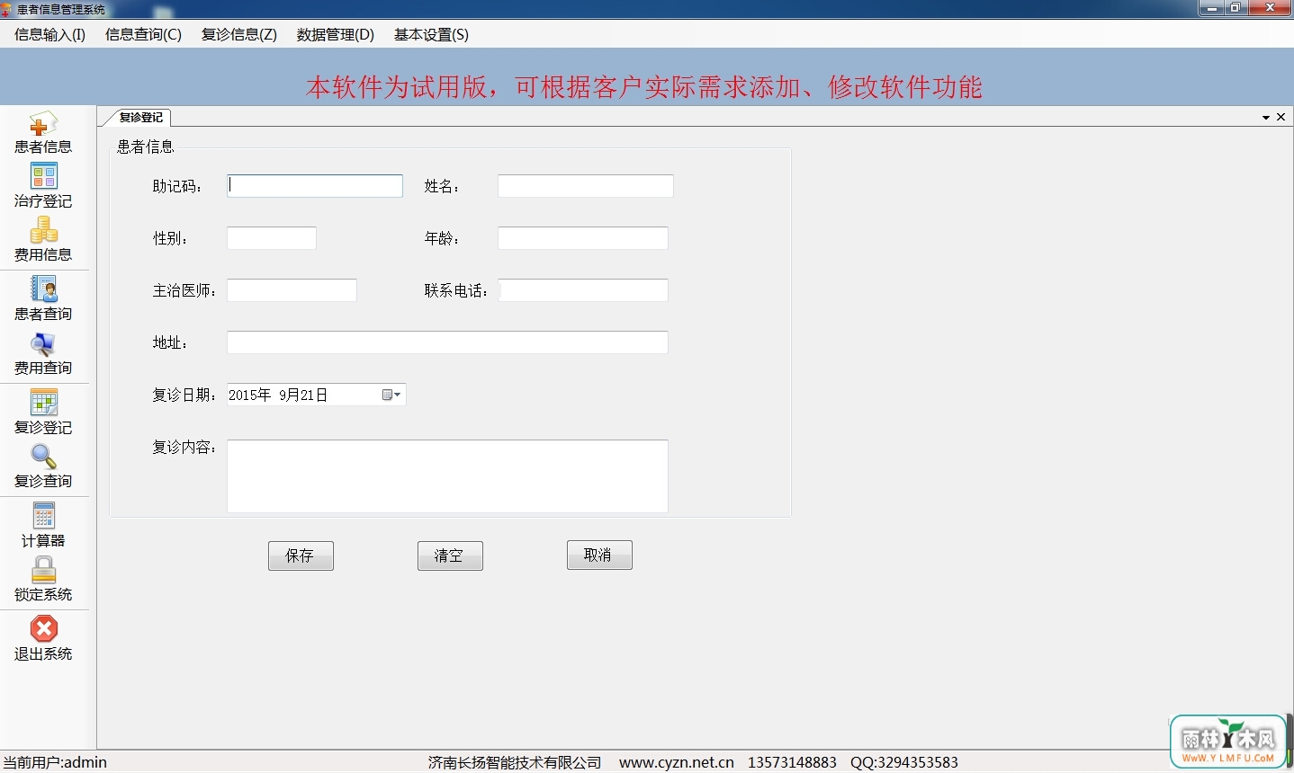Focus the 姓名 input field
The height and width of the screenshot is (773, 1294).
586,186
